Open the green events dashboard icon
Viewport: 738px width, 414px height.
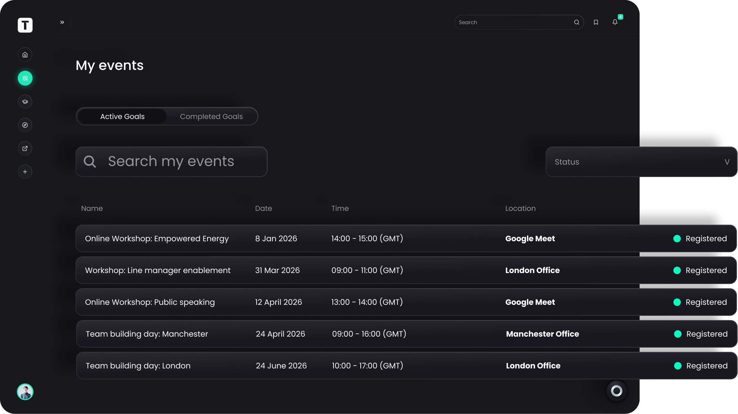click(x=25, y=78)
